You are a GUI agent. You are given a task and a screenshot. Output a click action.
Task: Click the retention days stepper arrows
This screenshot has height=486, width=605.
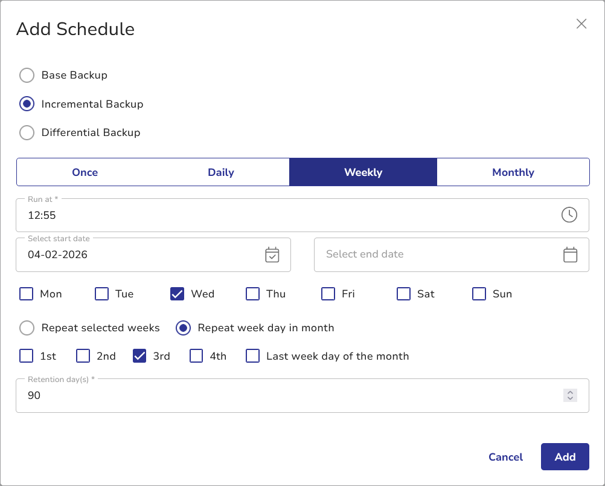(570, 395)
